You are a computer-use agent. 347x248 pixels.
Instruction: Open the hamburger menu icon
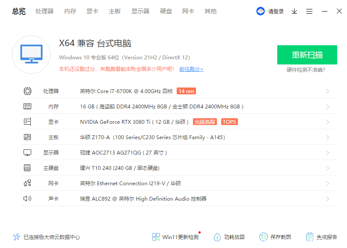309,11
